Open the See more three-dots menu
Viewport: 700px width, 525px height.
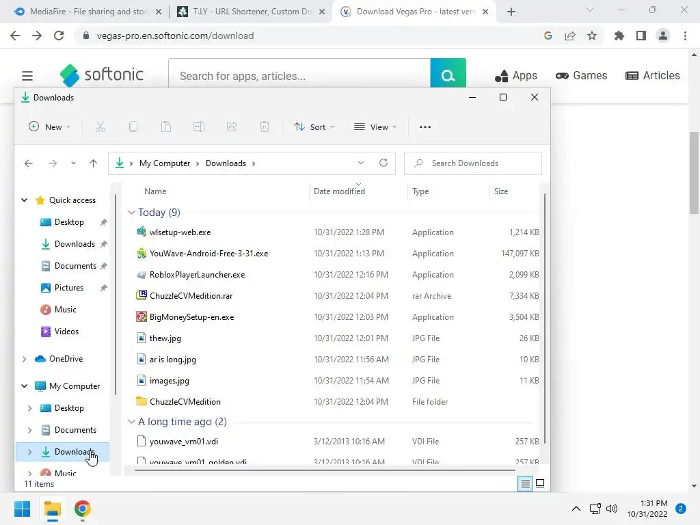[x=425, y=126]
